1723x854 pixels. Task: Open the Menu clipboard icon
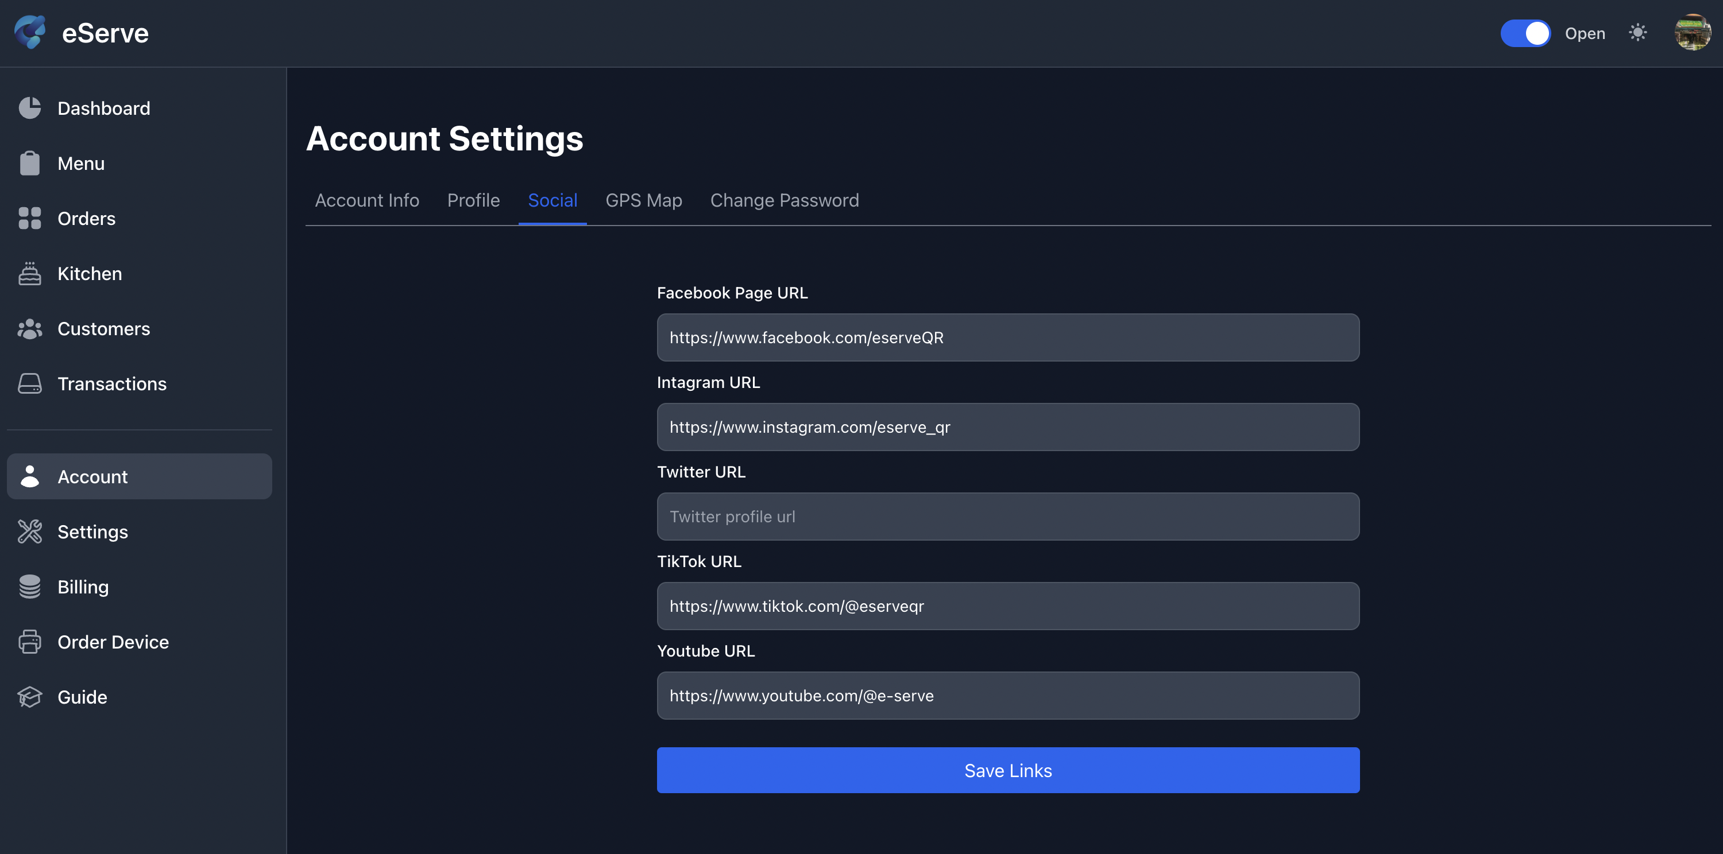pyautogui.click(x=29, y=163)
